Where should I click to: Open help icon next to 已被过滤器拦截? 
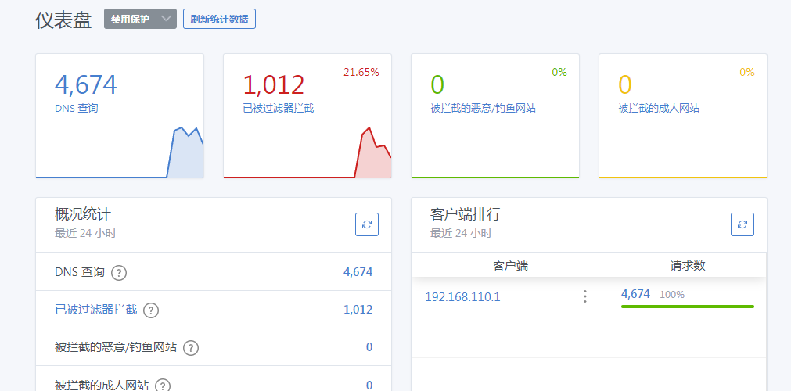coord(151,310)
